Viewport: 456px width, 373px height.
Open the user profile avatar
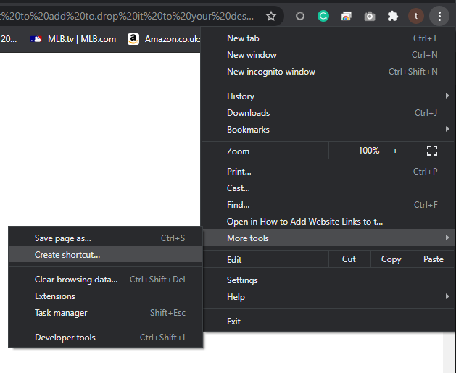point(415,16)
